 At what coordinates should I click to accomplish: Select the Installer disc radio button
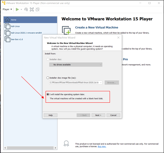pyautogui.click(x=48, y=59)
